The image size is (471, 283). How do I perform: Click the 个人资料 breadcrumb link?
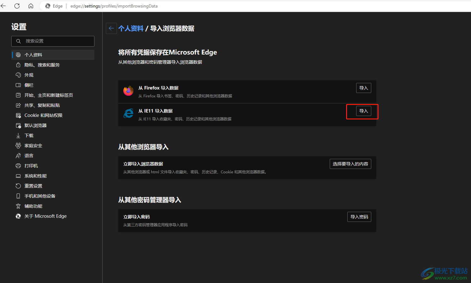[x=131, y=28]
